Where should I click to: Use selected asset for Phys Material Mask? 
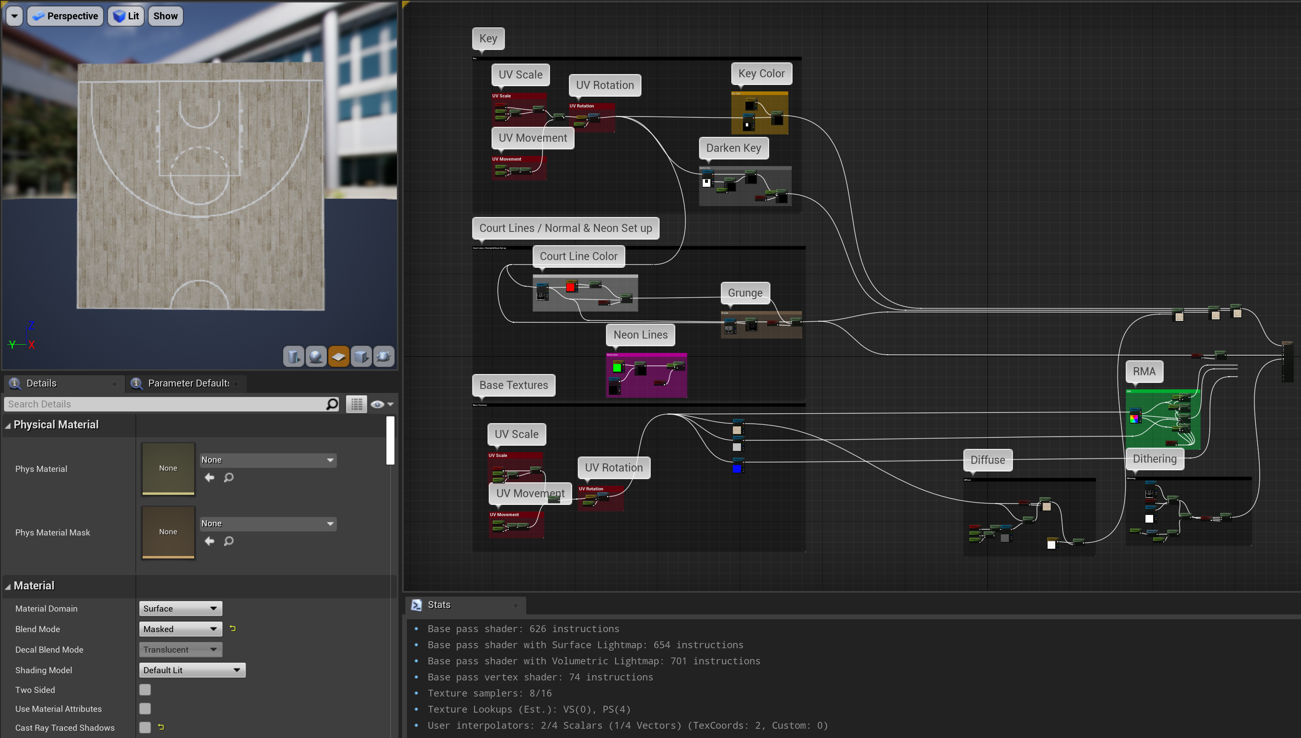click(x=209, y=541)
